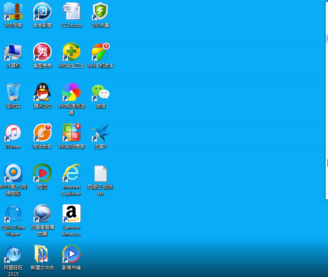The width and height of the screenshot is (328, 277).
Task: Select the 新建文件夹 folder
Action: [x=42, y=254]
